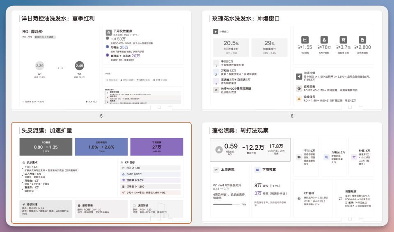
Task: Select the 蓬松喷雾 slide title
Action: point(240,130)
